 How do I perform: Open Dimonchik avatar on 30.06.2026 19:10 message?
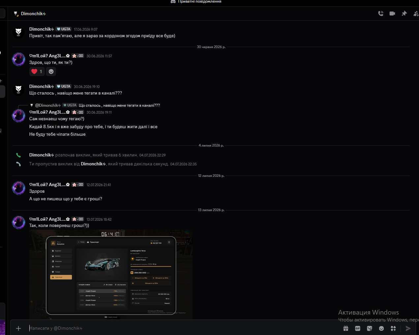18,90
